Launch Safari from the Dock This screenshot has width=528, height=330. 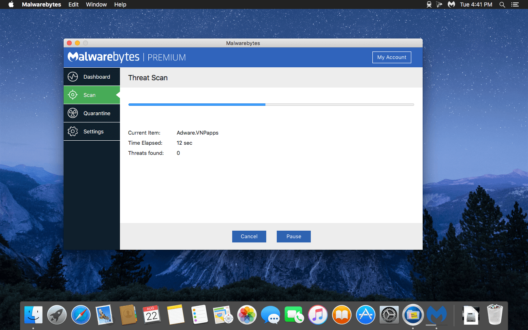(81, 315)
